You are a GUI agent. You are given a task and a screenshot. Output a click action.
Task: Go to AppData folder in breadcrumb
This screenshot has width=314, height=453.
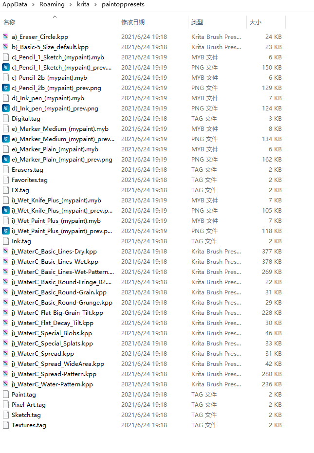coord(15,4)
